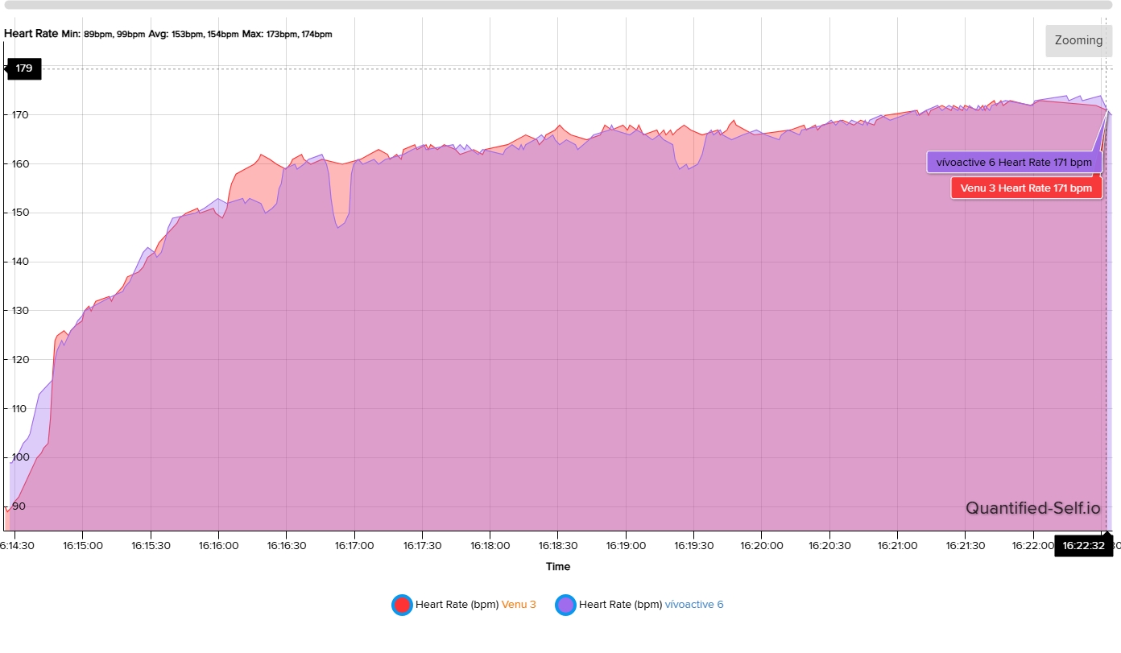Click the 130 y-axis label
The height and width of the screenshot is (653, 1121).
click(x=19, y=311)
